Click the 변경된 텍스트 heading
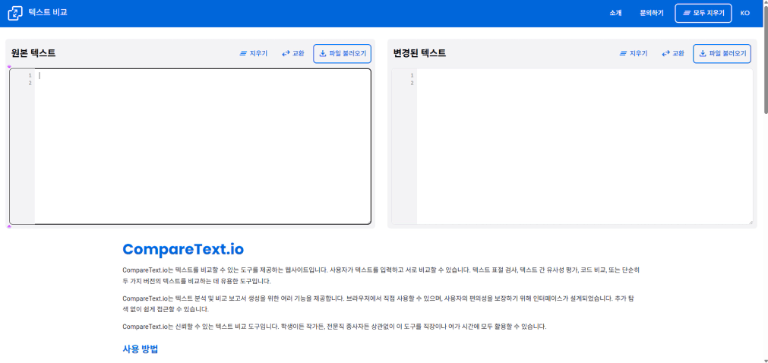The image size is (768, 363). pos(420,53)
